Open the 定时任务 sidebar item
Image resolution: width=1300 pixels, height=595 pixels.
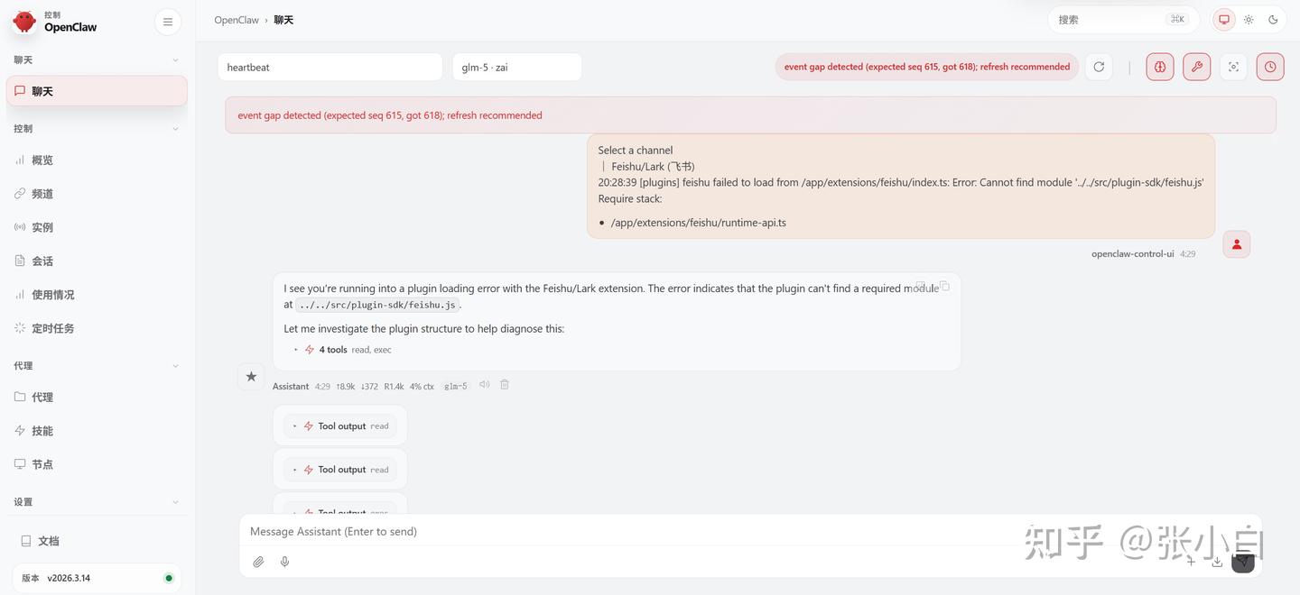(x=52, y=328)
